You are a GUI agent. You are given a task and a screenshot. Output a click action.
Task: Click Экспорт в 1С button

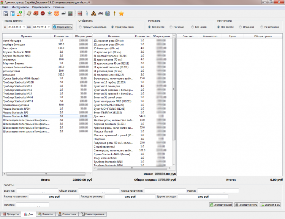coord(270,205)
